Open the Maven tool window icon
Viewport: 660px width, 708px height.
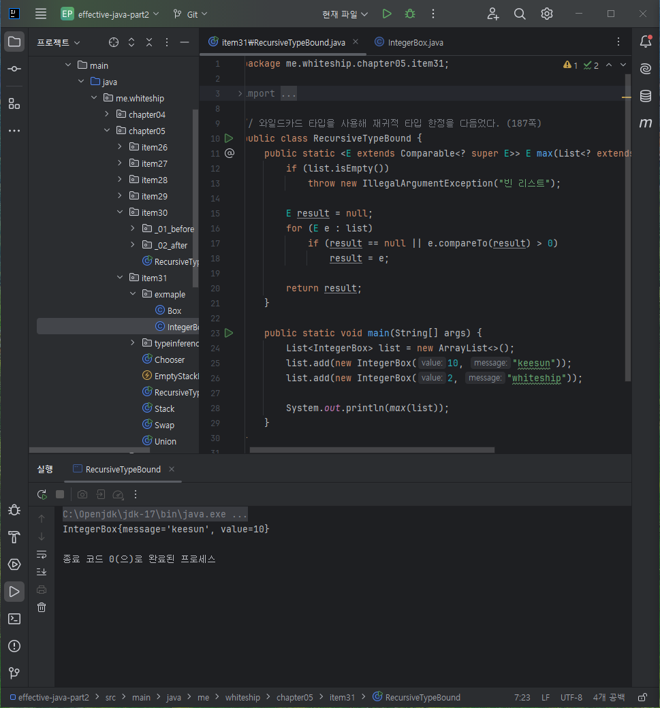coord(646,123)
